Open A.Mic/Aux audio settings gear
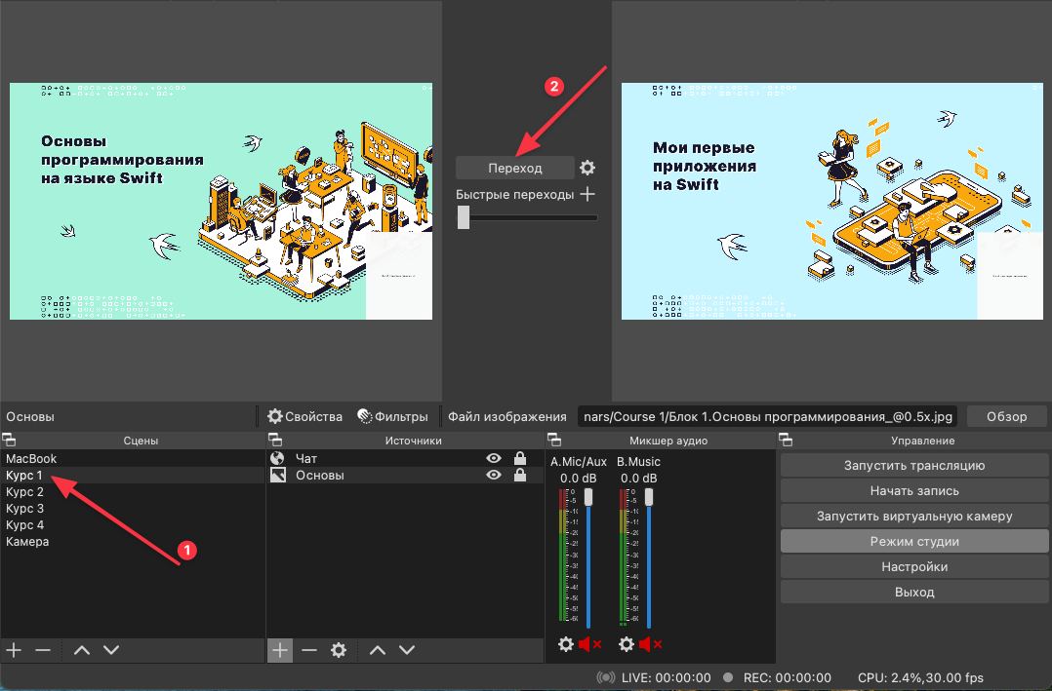 pos(566,644)
